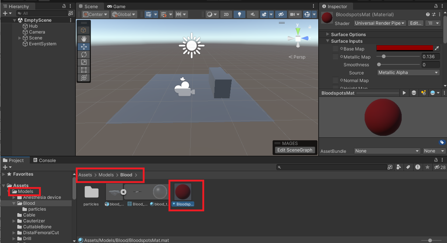The height and width of the screenshot is (243, 447).
Task: Play the BloodspotsMat preview animation
Action: coord(404,93)
